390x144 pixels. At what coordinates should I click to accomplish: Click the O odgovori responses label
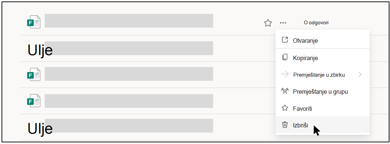coord(316,23)
